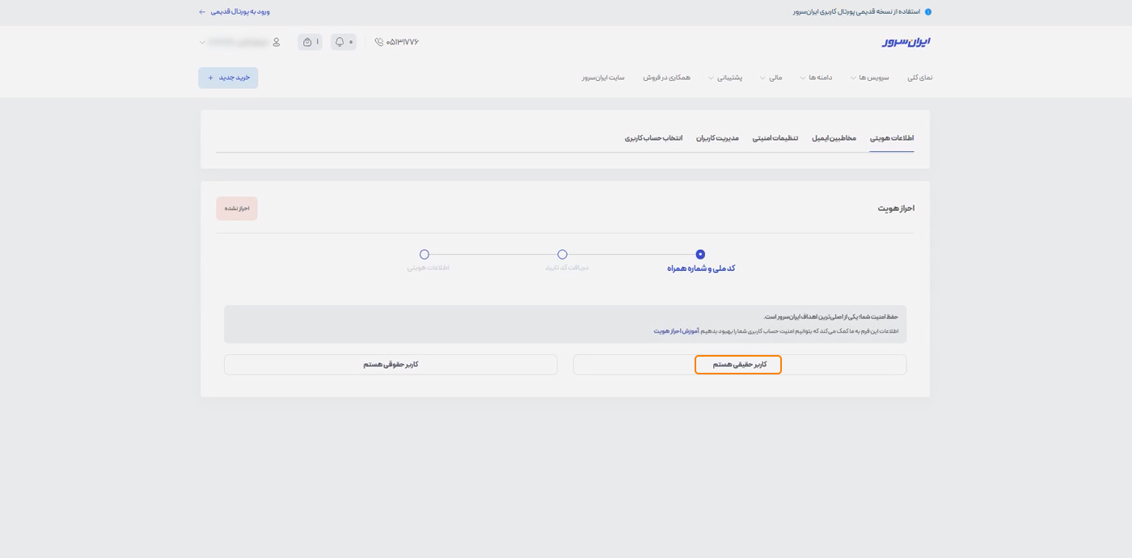Click the احراز نشده status badge
This screenshot has width=1132, height=558.
point(236,208)
